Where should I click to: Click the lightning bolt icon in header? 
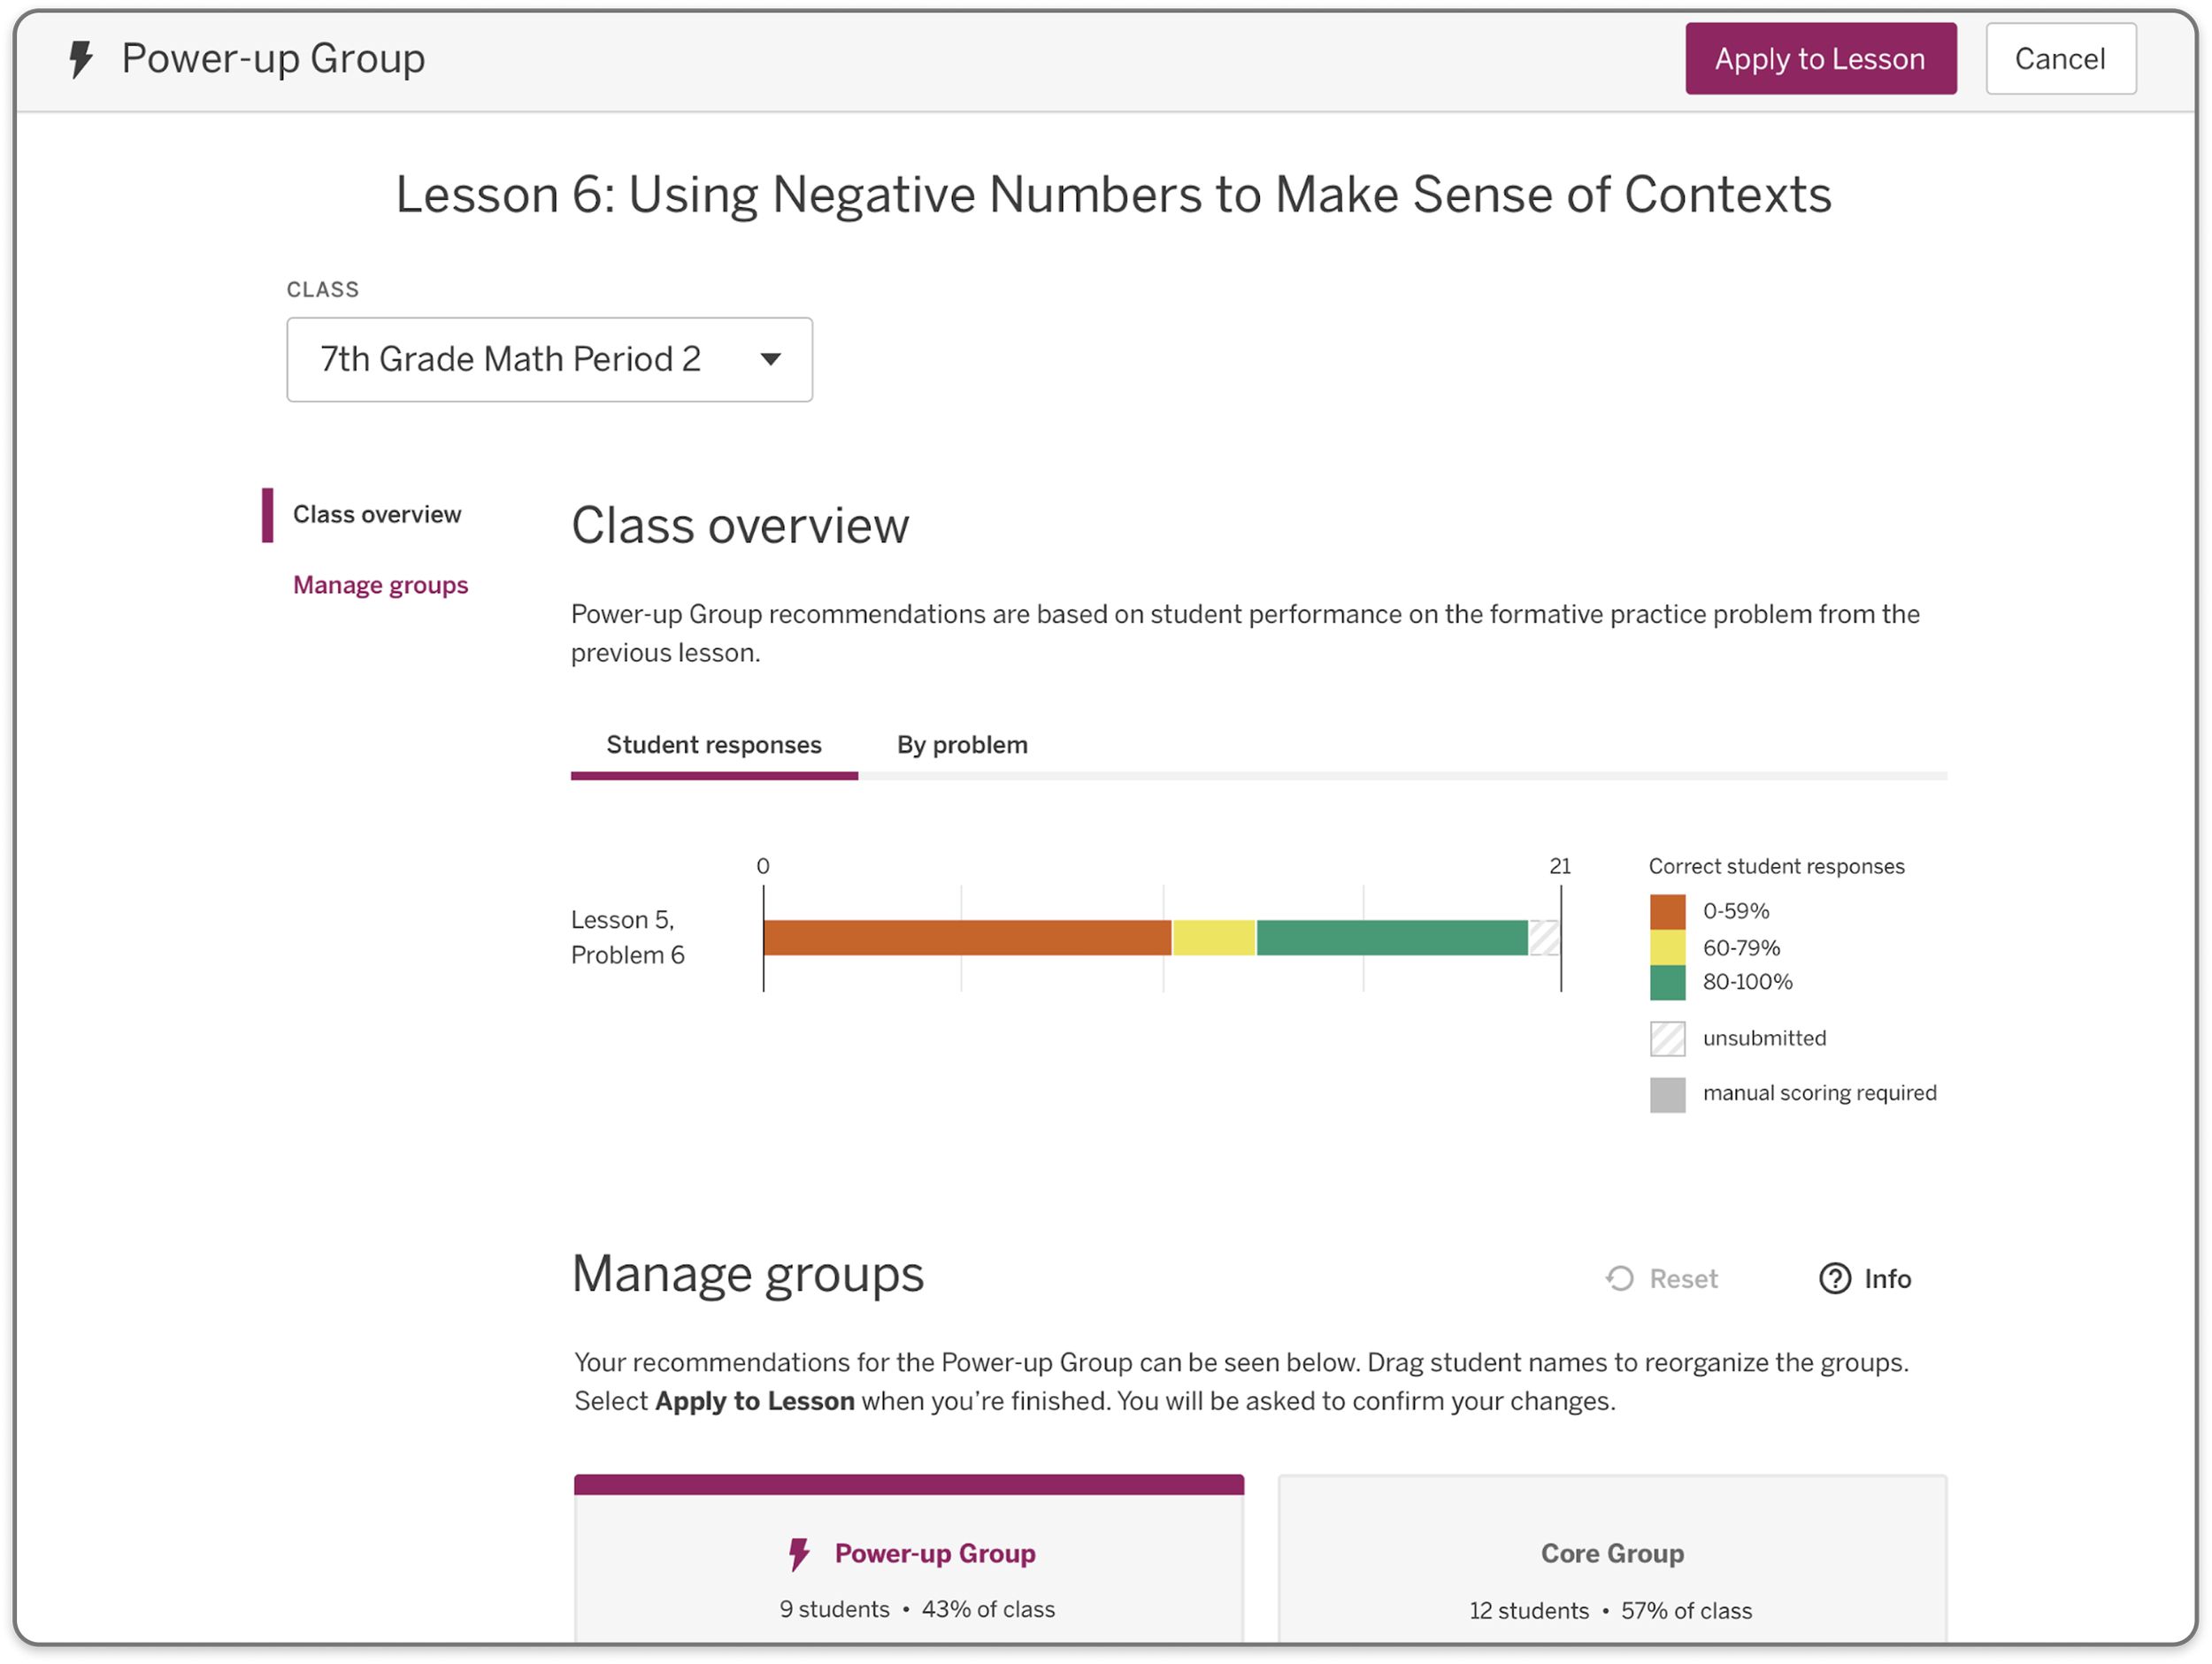coord(81,59)
